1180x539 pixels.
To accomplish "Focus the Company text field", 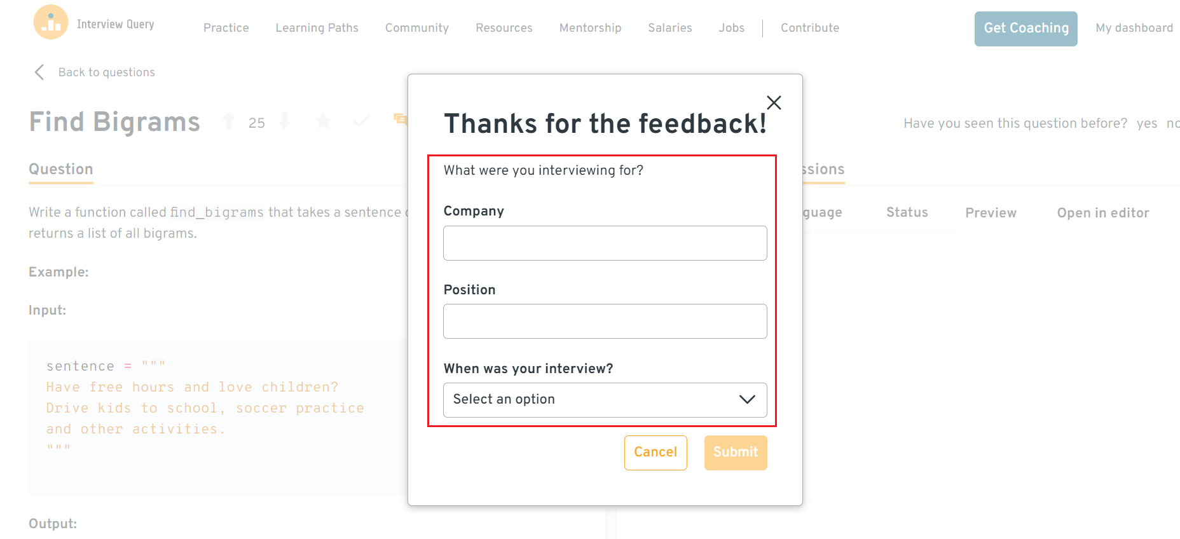I will coord(605,243).
